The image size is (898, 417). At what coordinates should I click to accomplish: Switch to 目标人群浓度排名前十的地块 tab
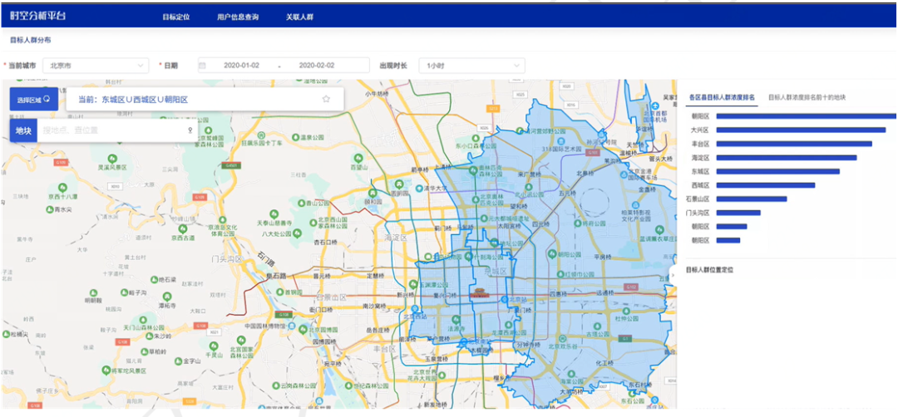click(807, 97)
